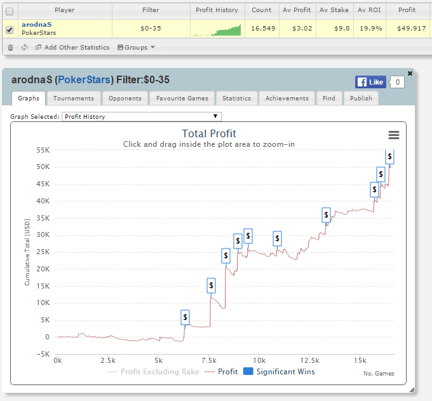432x401 pixels.
Task: Sort by the Count column header
Action: 262,10
